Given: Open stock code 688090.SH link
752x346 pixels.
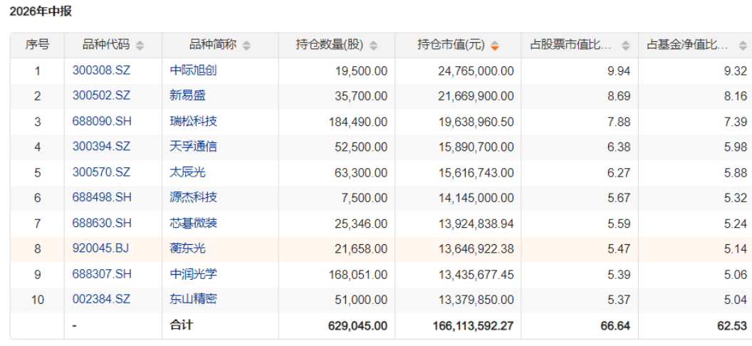Looking at the screenshot, I should (102, 121).
